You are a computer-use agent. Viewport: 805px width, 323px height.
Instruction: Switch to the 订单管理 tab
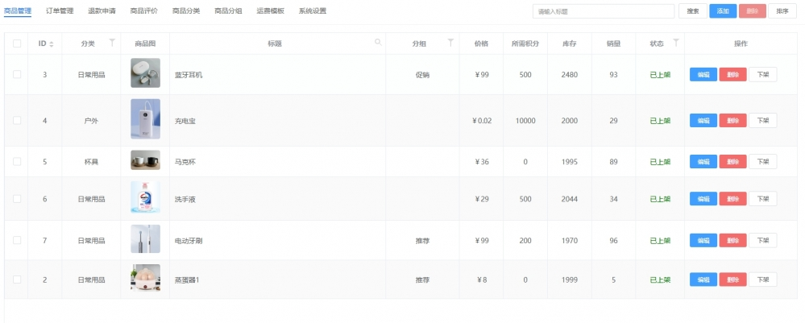60,11
